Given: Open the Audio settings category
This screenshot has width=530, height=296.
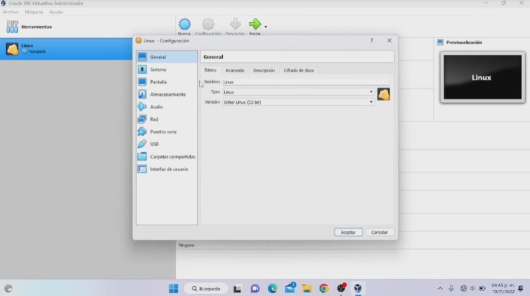Looking at the screenshot, I should 167,107.
